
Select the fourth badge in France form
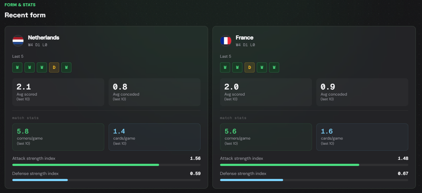click(x=262, y=67)
